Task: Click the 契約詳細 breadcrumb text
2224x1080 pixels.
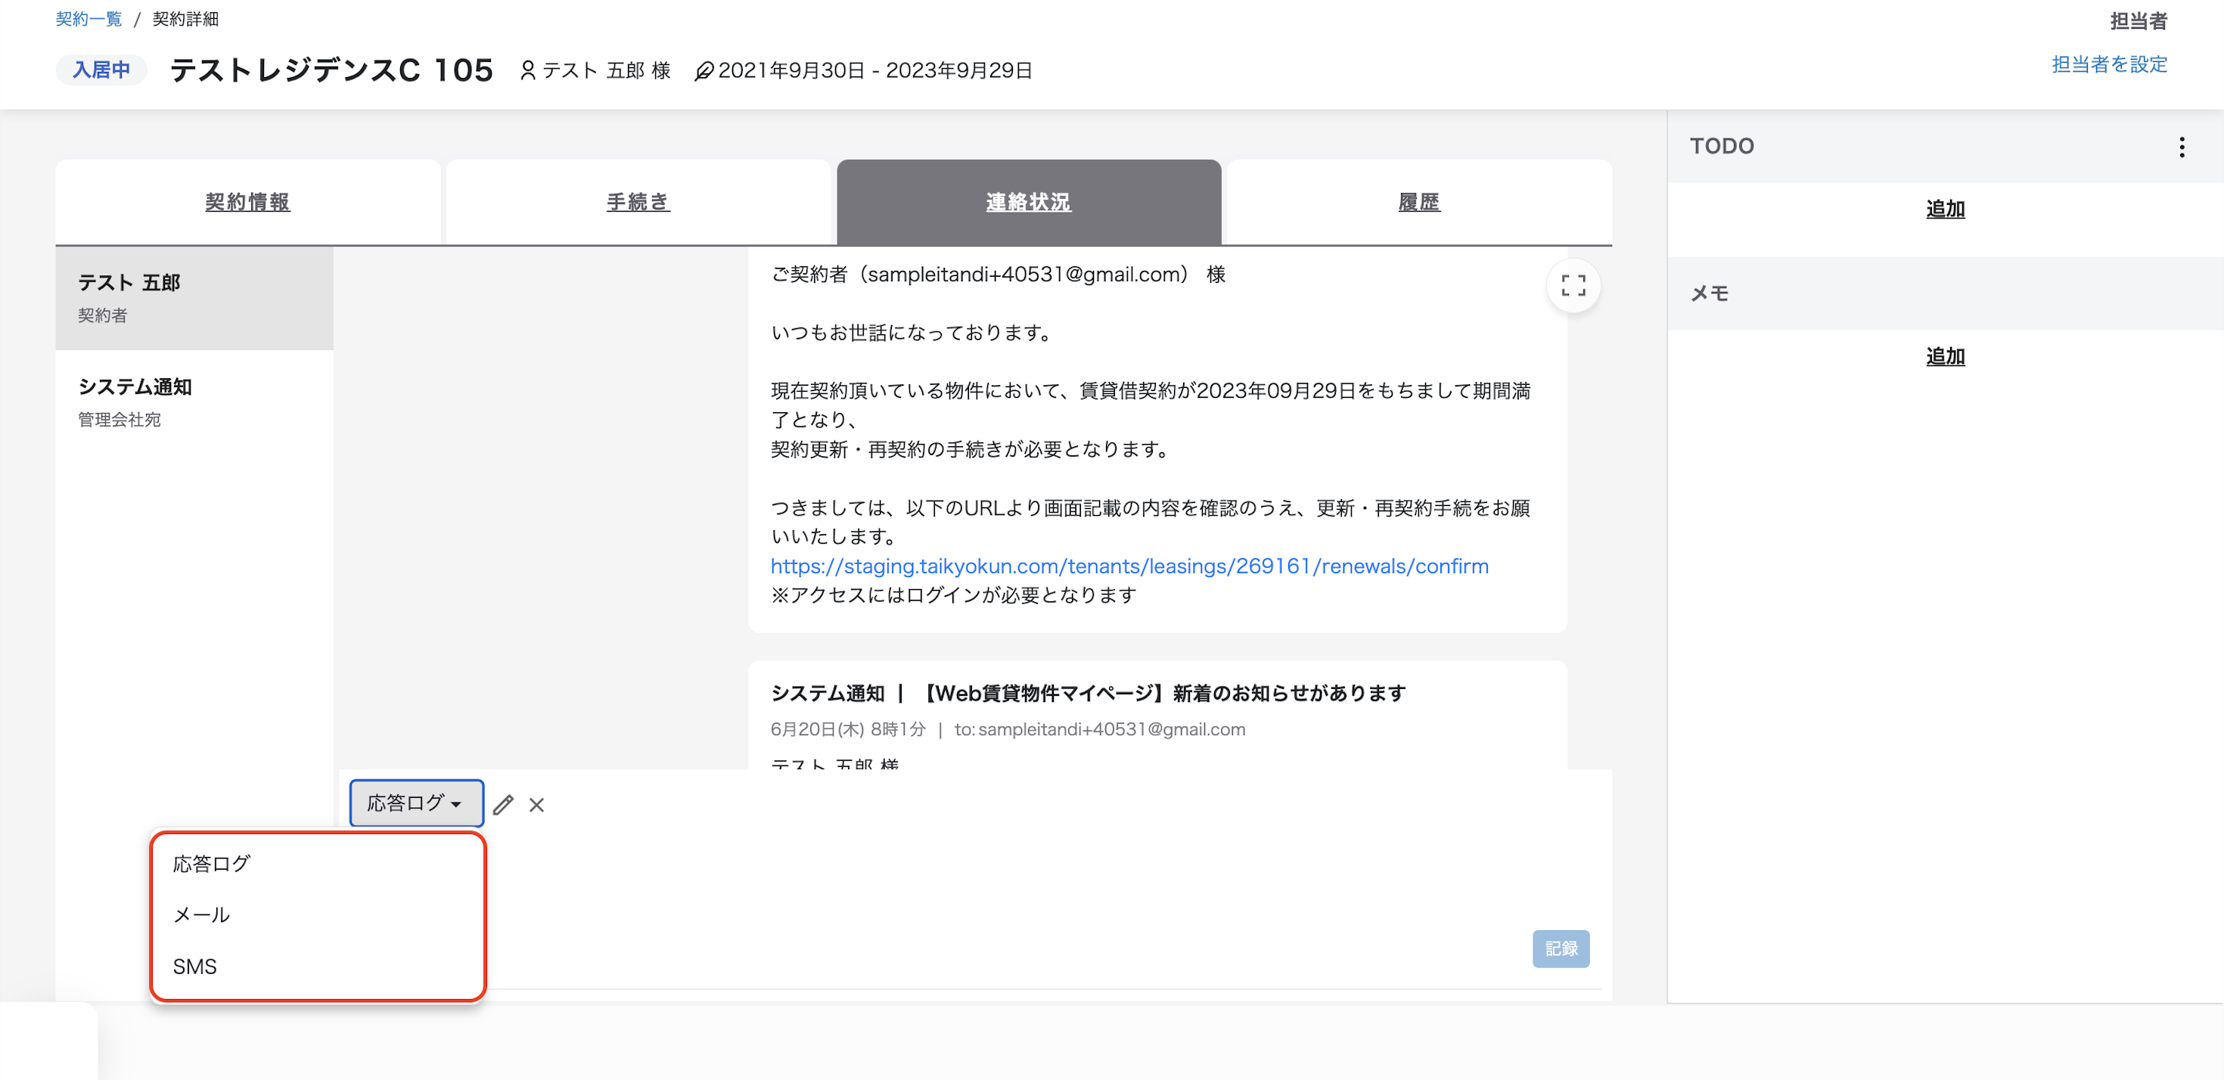Action: (x=185, y=19)
